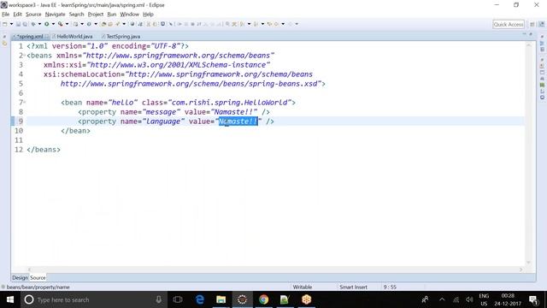Open the Debug dropdown arrow
547x308 pixels.
[x=39, y=24]
